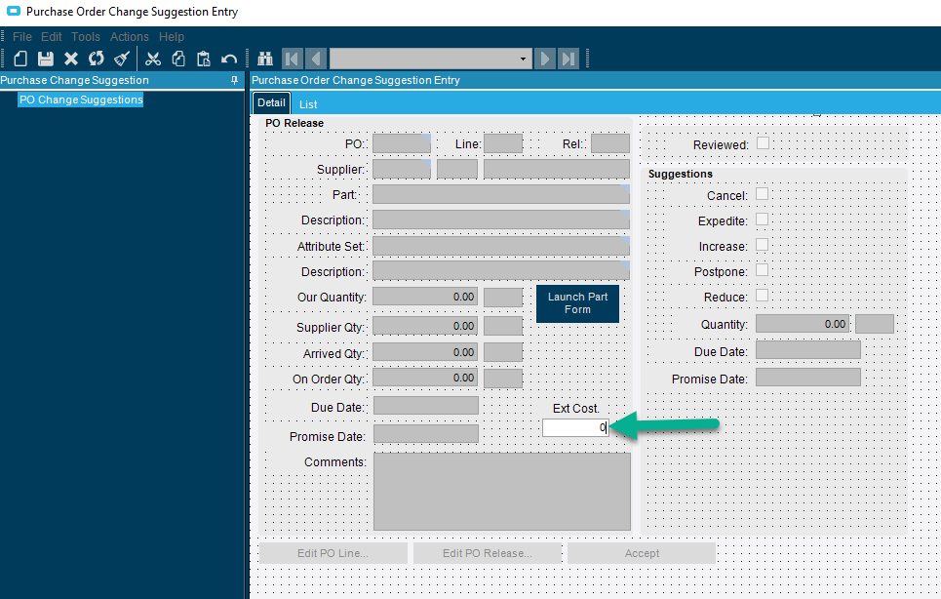The width and height of the screenshot is (941, 599).
Task: Click the Refresh arrows toolbar icon
Action: (96, 59)
